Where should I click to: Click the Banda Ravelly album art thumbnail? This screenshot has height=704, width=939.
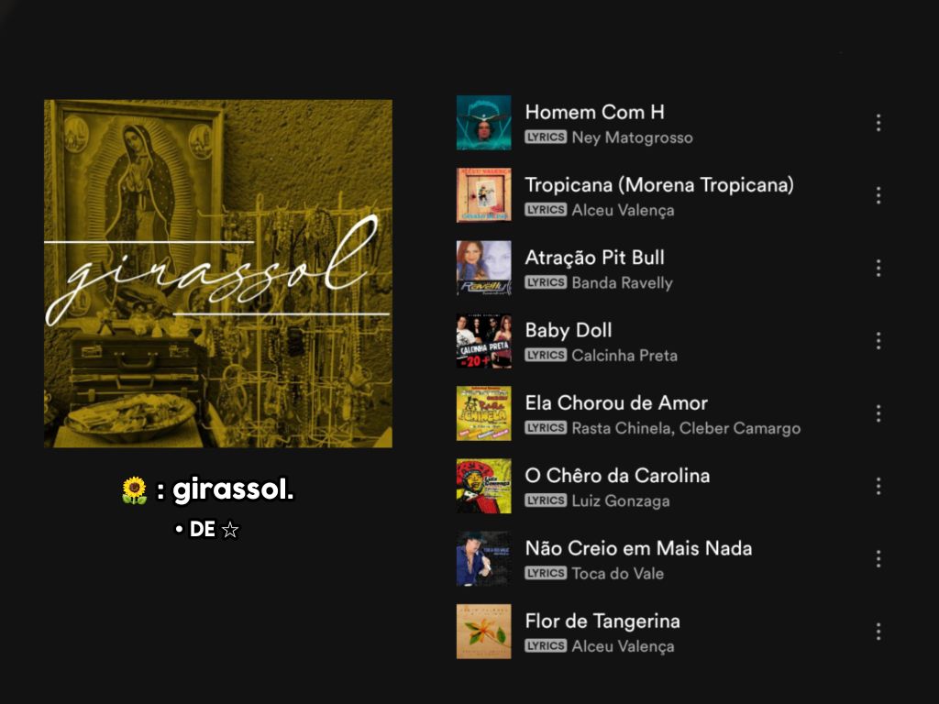pos(484,269)
